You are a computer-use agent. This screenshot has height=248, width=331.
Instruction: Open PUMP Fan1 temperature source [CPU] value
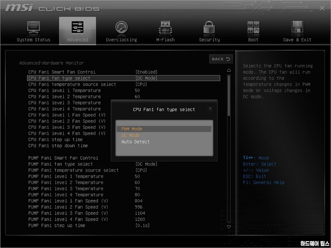141,170
